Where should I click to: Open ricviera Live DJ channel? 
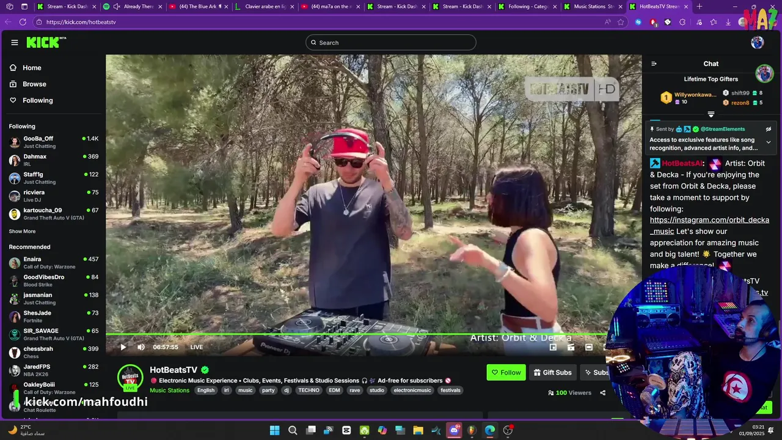[54, 196]
